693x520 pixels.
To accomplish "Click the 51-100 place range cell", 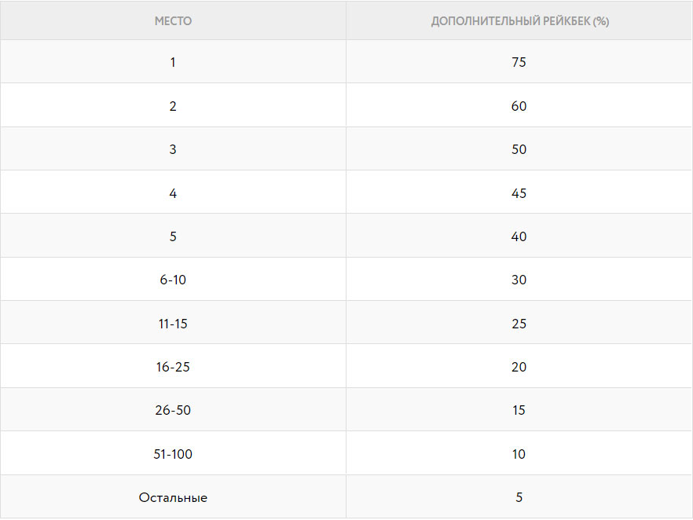I will tap(173, 454).
